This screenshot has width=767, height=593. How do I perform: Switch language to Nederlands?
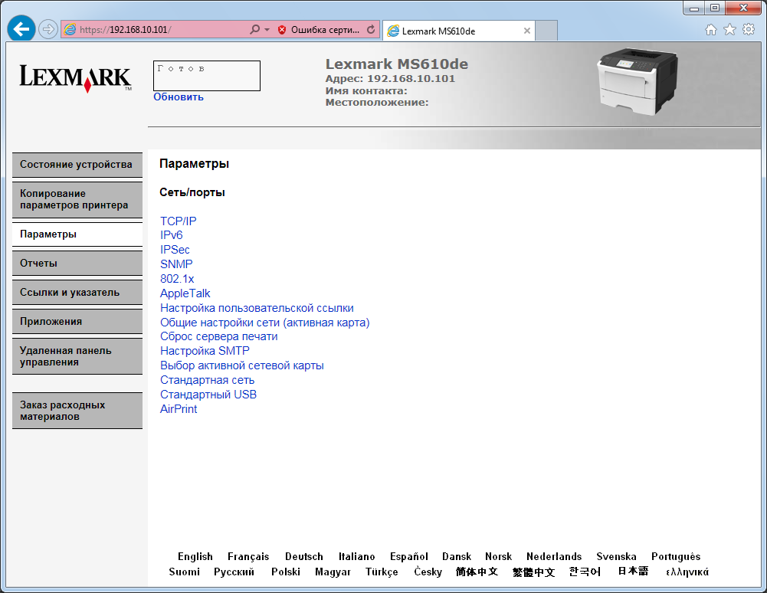tap(554, 557)
